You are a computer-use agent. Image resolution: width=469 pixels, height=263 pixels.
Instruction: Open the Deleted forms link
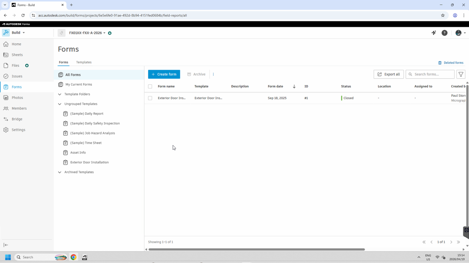point(451,63)
